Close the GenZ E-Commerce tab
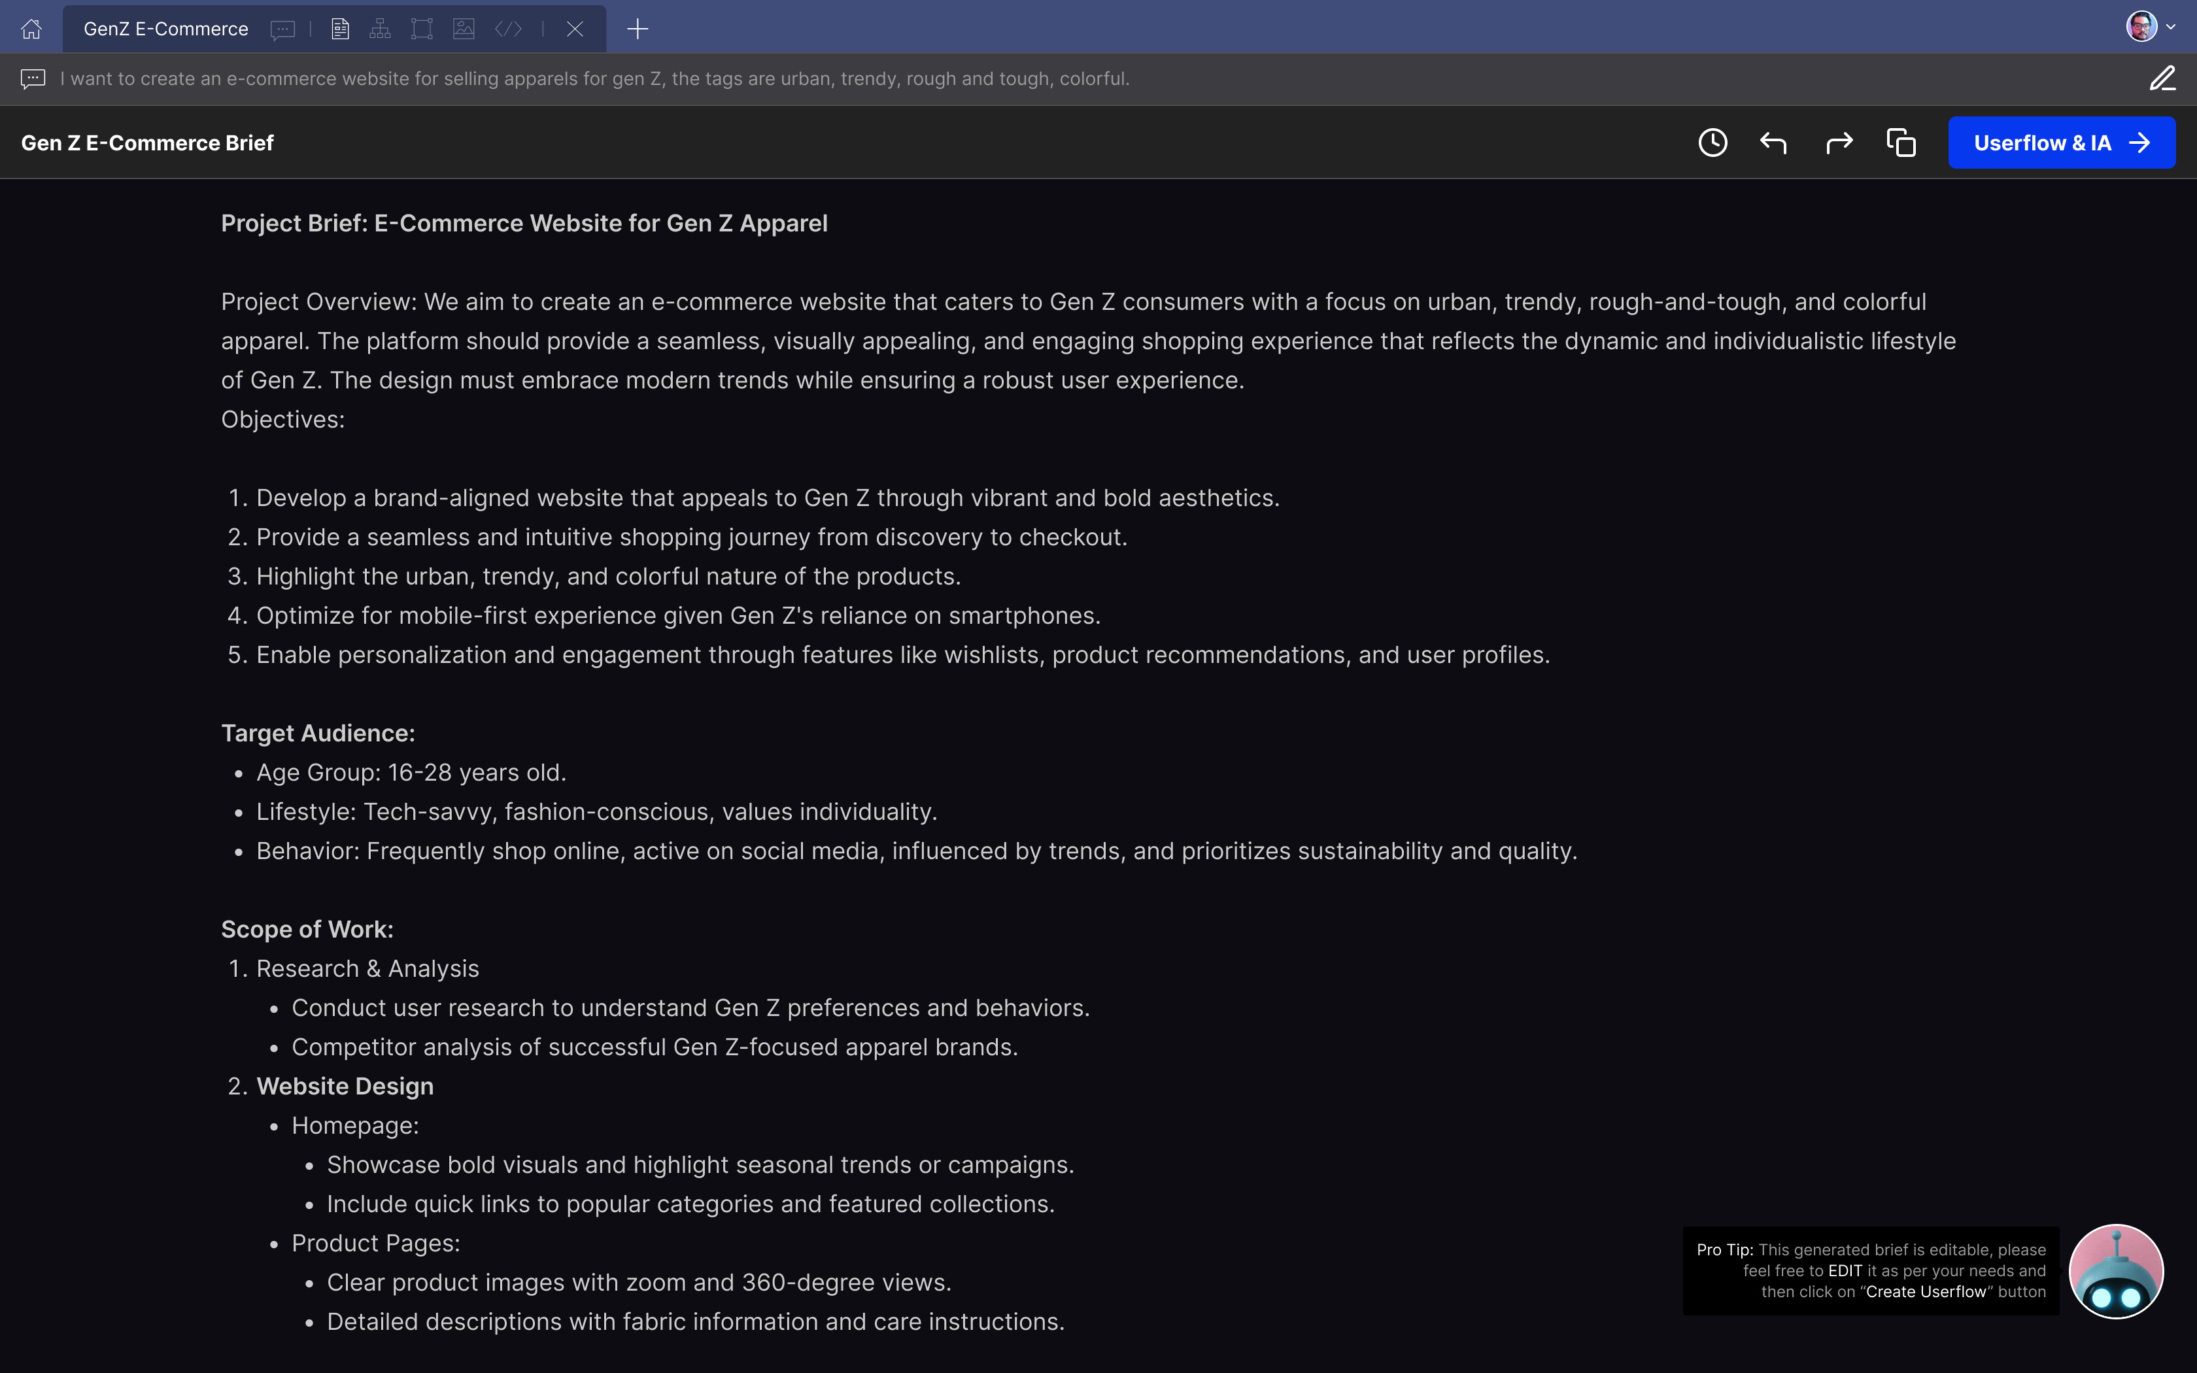The width and height of the screenshot is (2197, 1373). [575, 29]
